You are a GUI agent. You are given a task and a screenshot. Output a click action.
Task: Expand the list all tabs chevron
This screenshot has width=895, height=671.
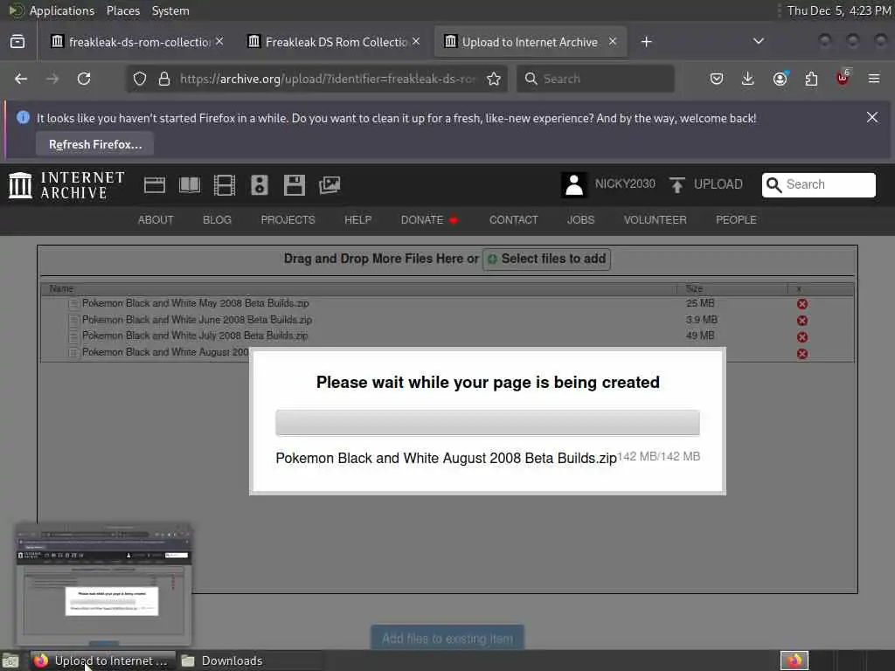point(759,41)
